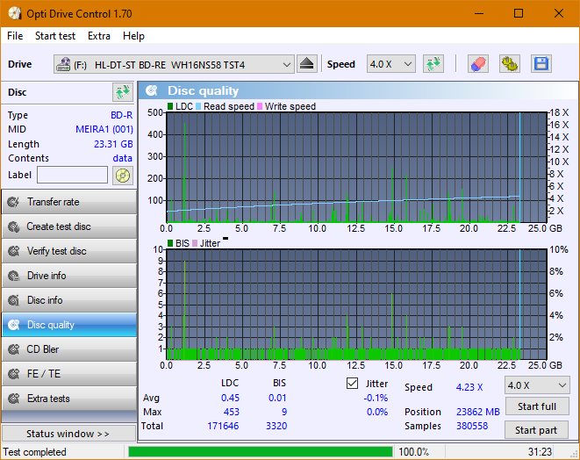
Task: Click the disc Label input field
Action: tap(72, 175)
